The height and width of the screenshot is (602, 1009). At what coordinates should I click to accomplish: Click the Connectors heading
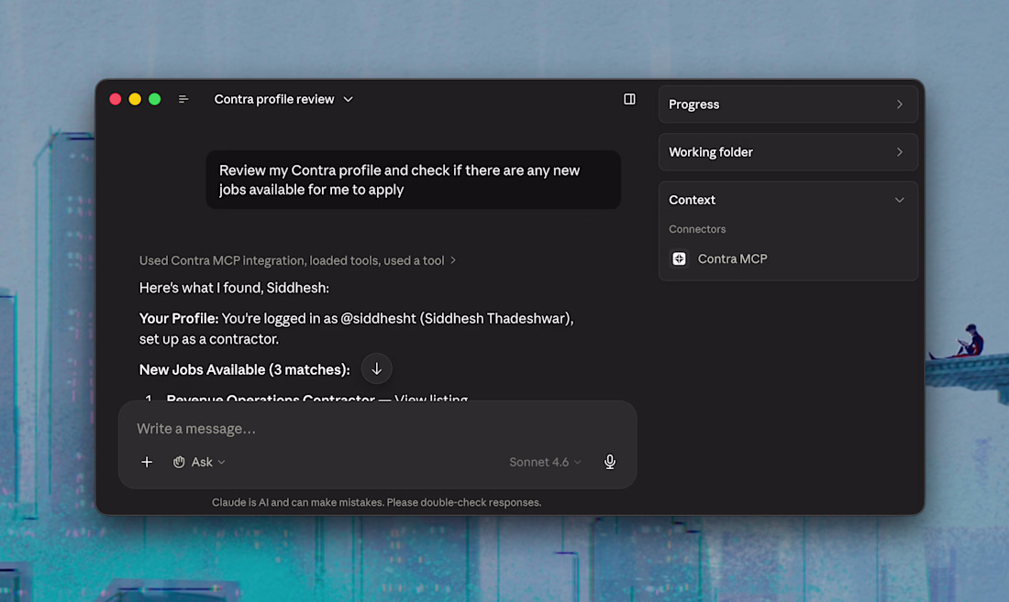[x=697, y=229]
